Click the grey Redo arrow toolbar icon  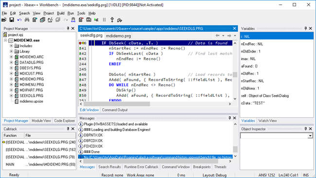click(x=66, y=20)
